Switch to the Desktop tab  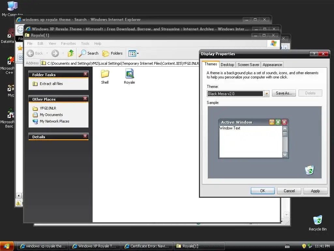(227, 65)
